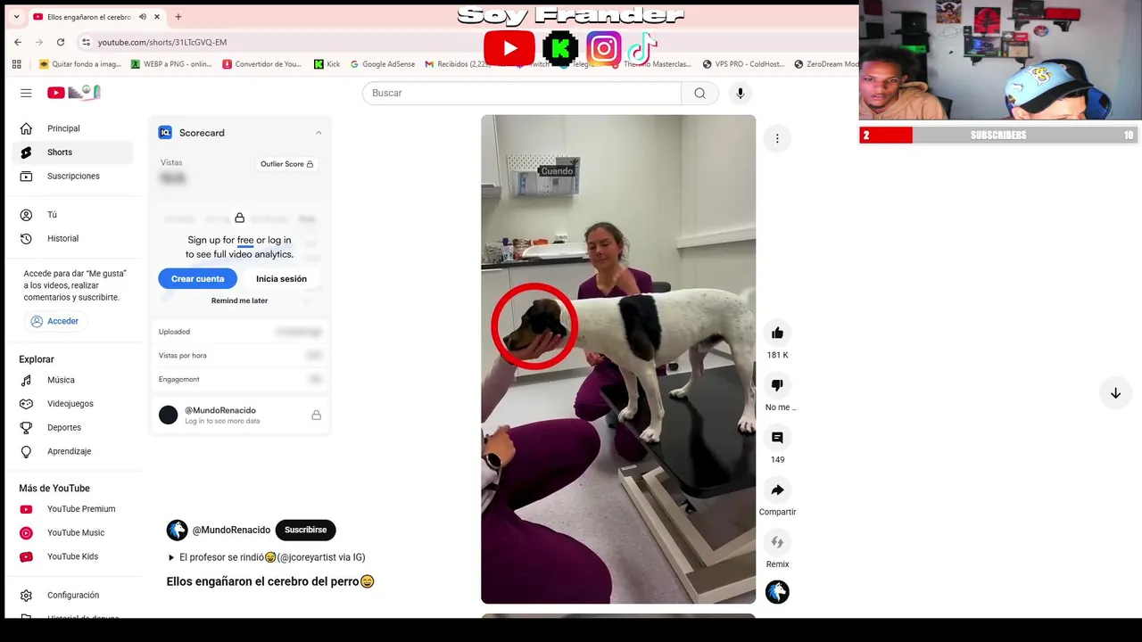1142x642 pixels.
Task: Open VPS PRO - ColdHost bookmark
Action: pos(743,64)
